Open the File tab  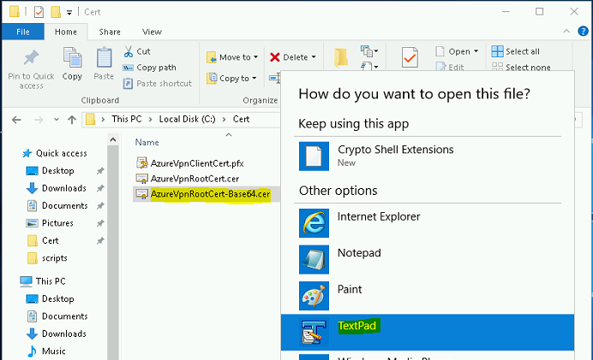tap(23, 32)
